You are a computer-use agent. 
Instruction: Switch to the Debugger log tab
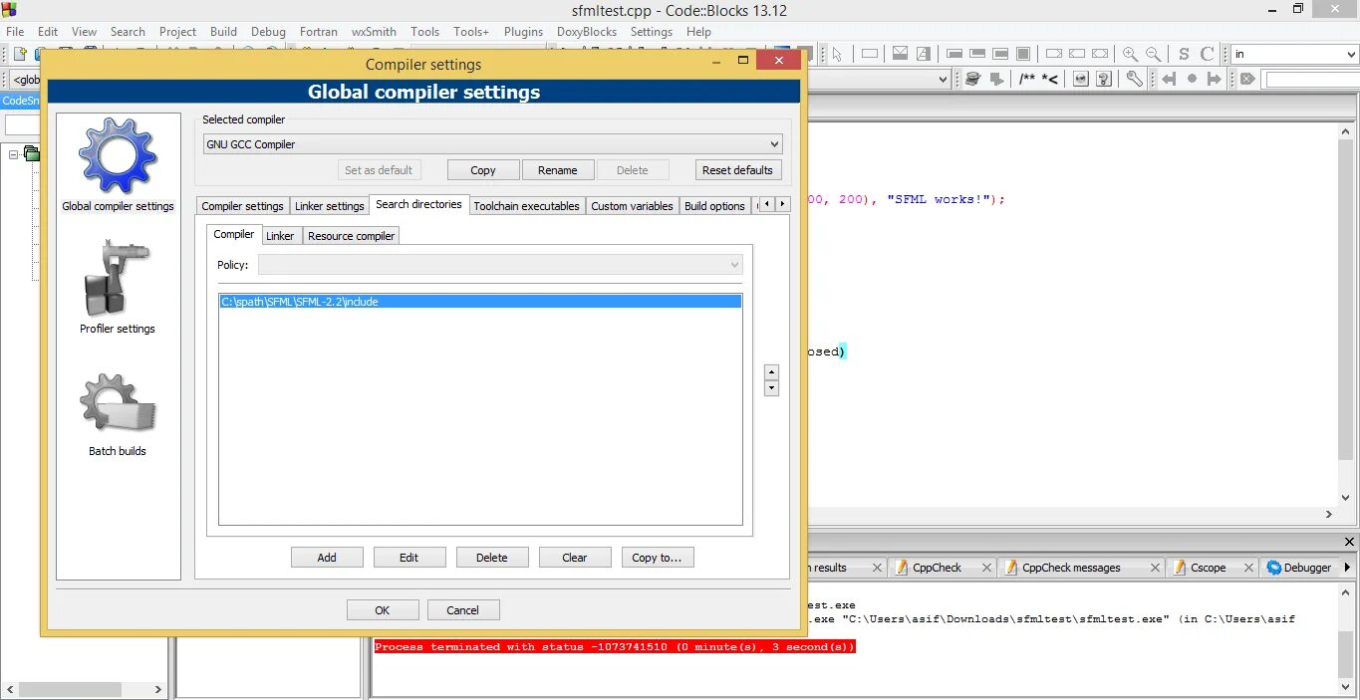click(1307, 568)
